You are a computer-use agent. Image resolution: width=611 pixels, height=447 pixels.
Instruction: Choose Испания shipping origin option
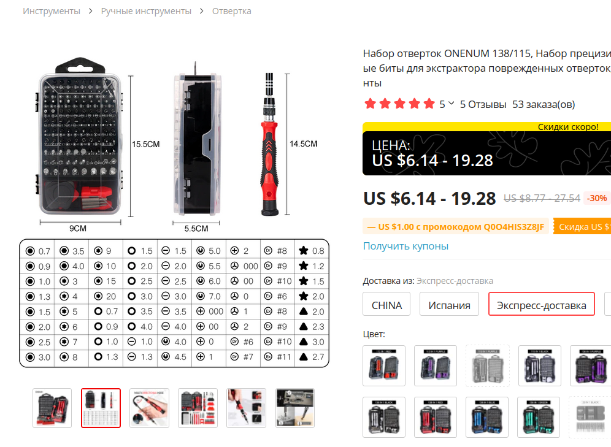(x=449, y=305)
